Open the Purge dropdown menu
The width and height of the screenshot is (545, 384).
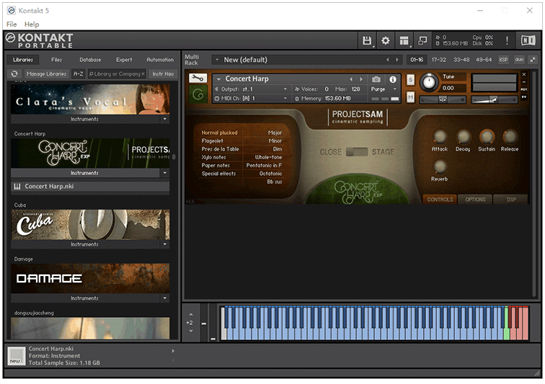pyautogui.click(x=384, y=89)
